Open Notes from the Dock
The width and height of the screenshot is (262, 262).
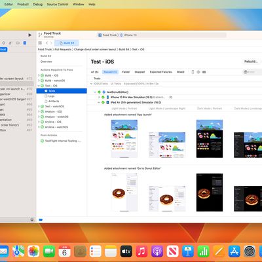point(111,251)
